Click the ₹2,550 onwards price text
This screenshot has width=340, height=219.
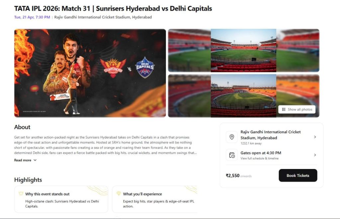tap(237, 176)
